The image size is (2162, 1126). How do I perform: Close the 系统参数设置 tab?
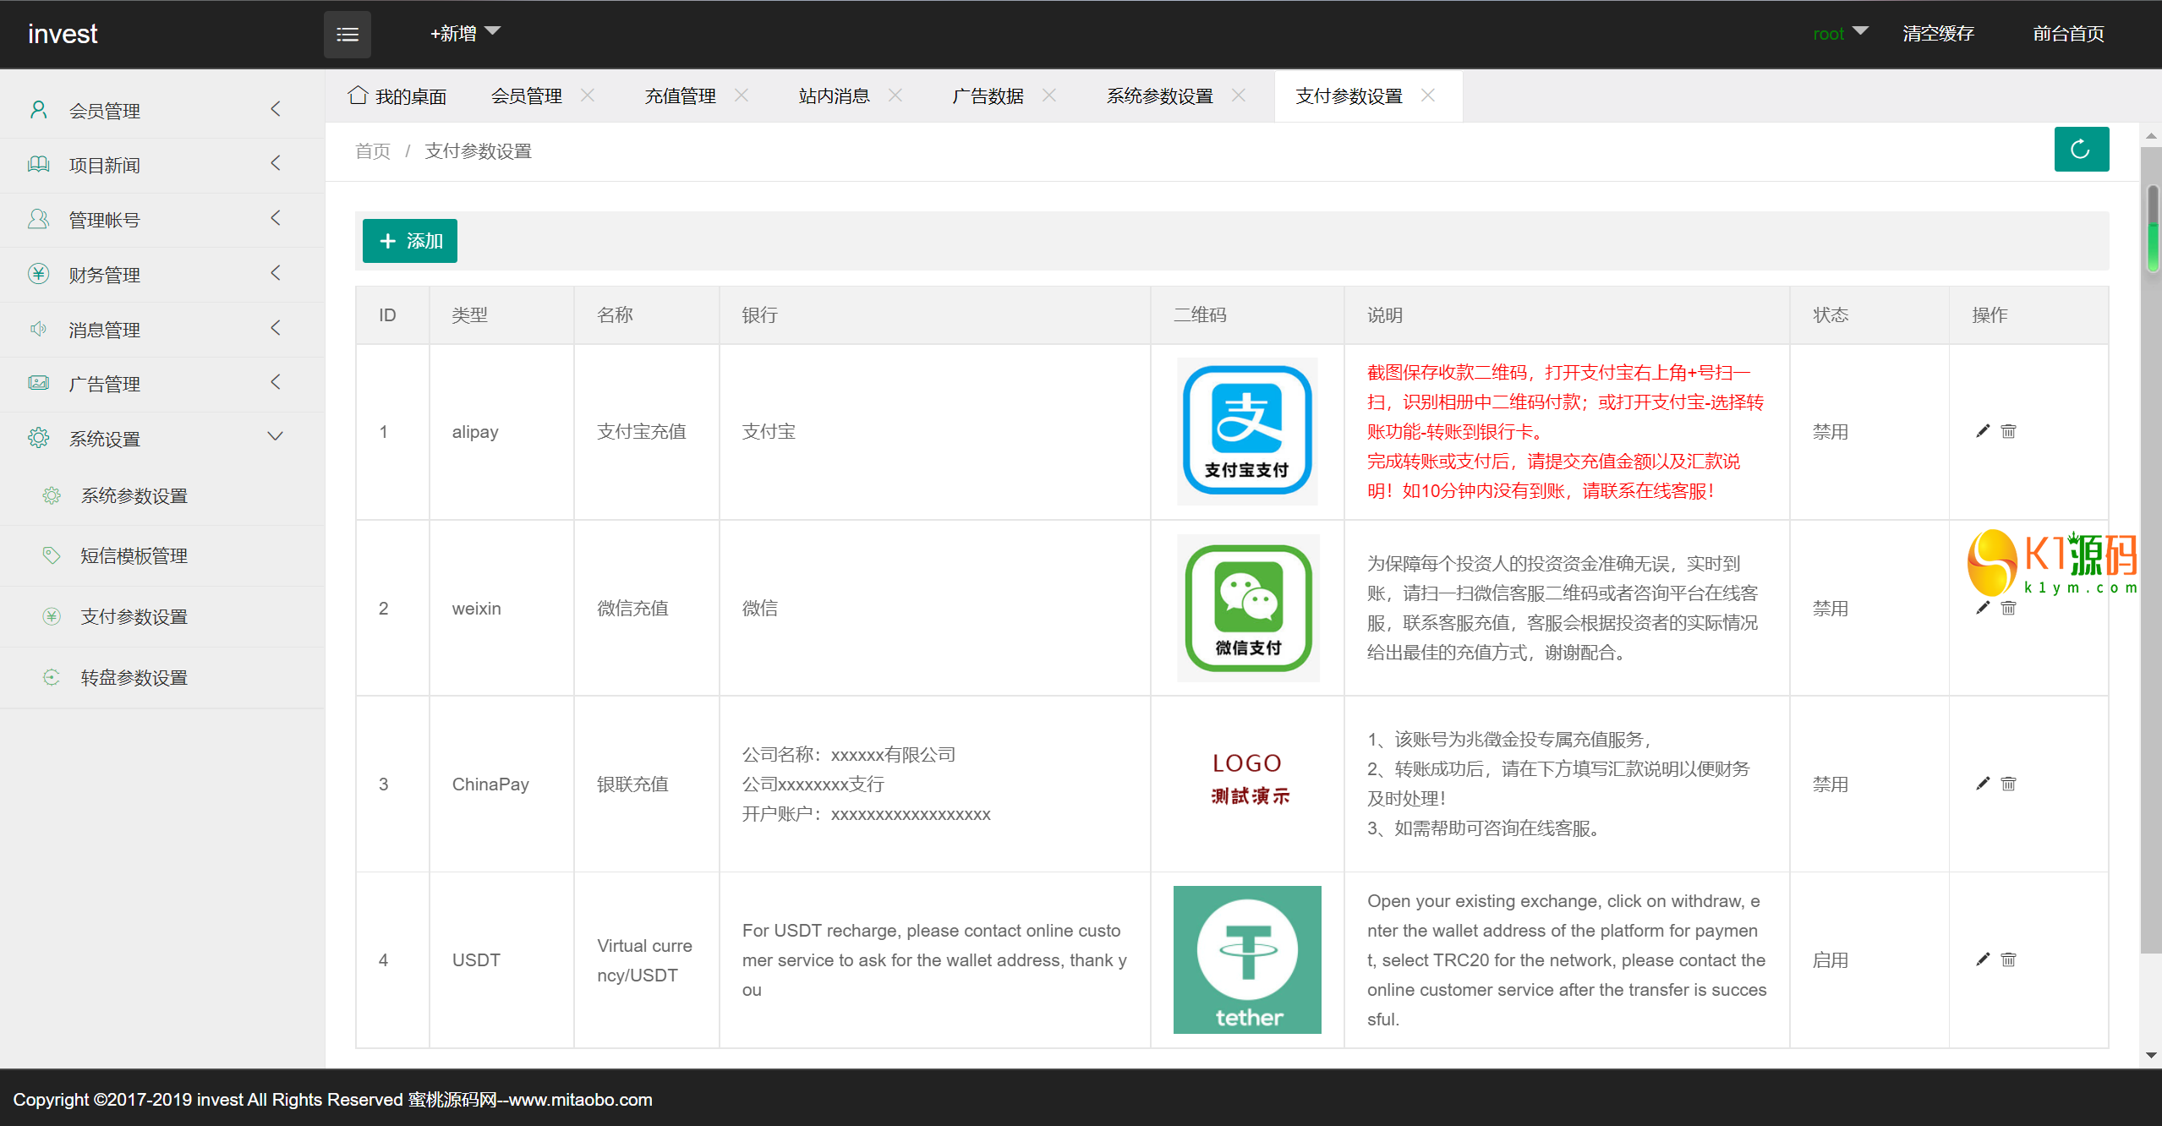point(1239,96)
